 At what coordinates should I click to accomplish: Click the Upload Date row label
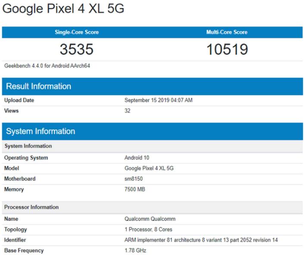19,100
